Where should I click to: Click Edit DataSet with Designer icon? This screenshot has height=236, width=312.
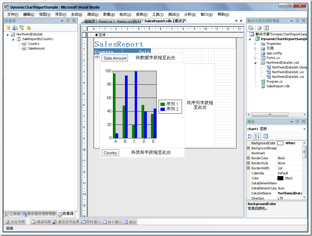coord(15,28)
